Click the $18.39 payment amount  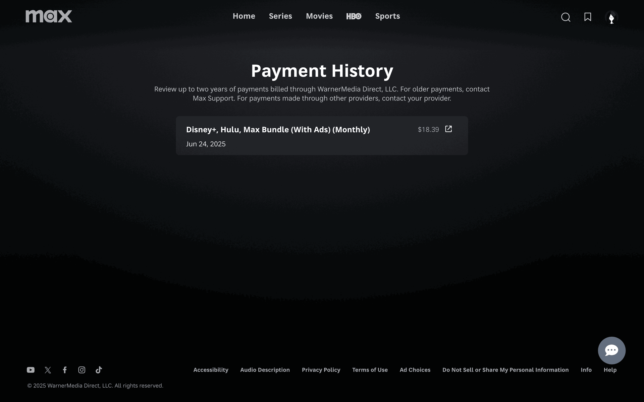[x=428, y=130]
